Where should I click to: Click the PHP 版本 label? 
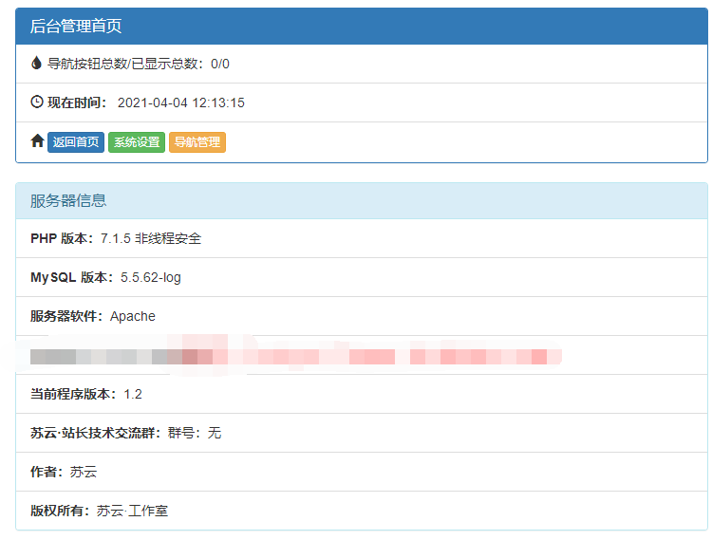[x=64, y=239]
